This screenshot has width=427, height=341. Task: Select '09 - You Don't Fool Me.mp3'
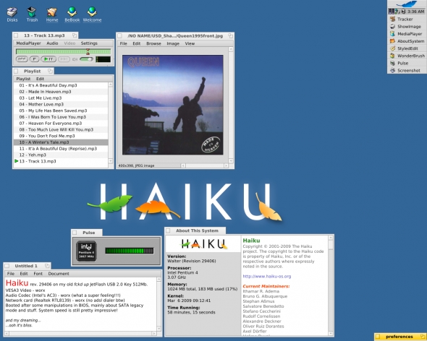[x=61, y=136]
